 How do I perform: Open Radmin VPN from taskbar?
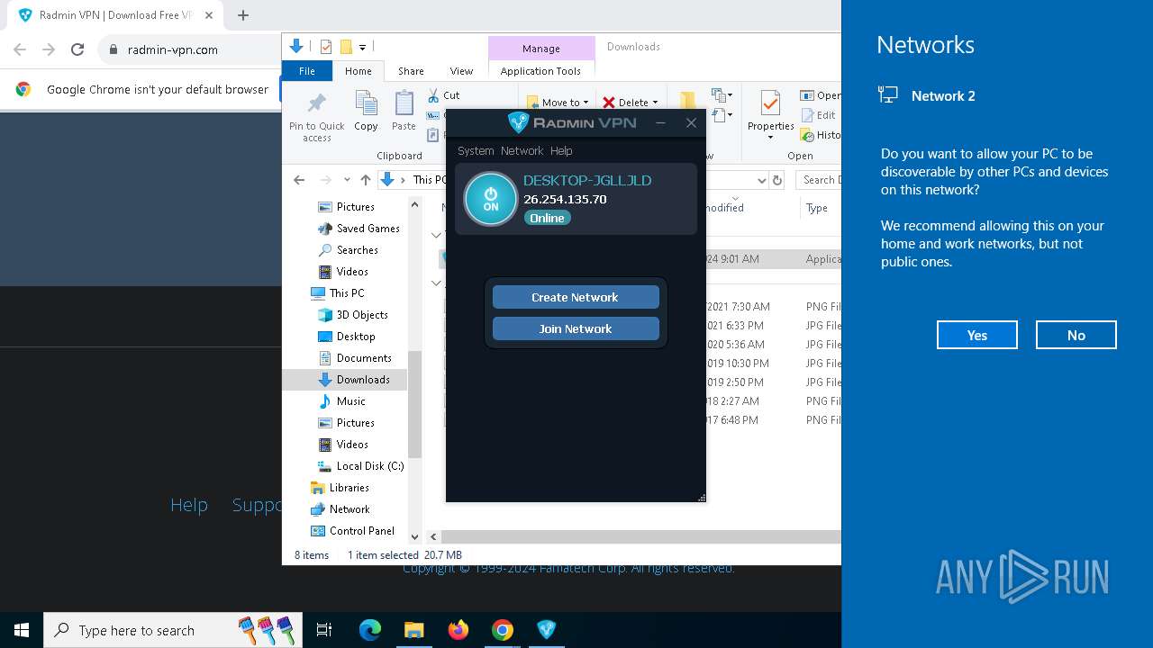[547, 630]
